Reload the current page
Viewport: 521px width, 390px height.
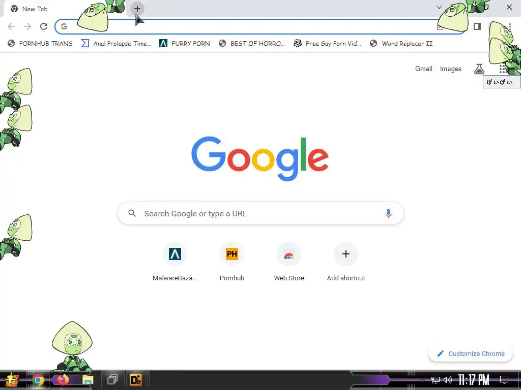coord(44,26)
